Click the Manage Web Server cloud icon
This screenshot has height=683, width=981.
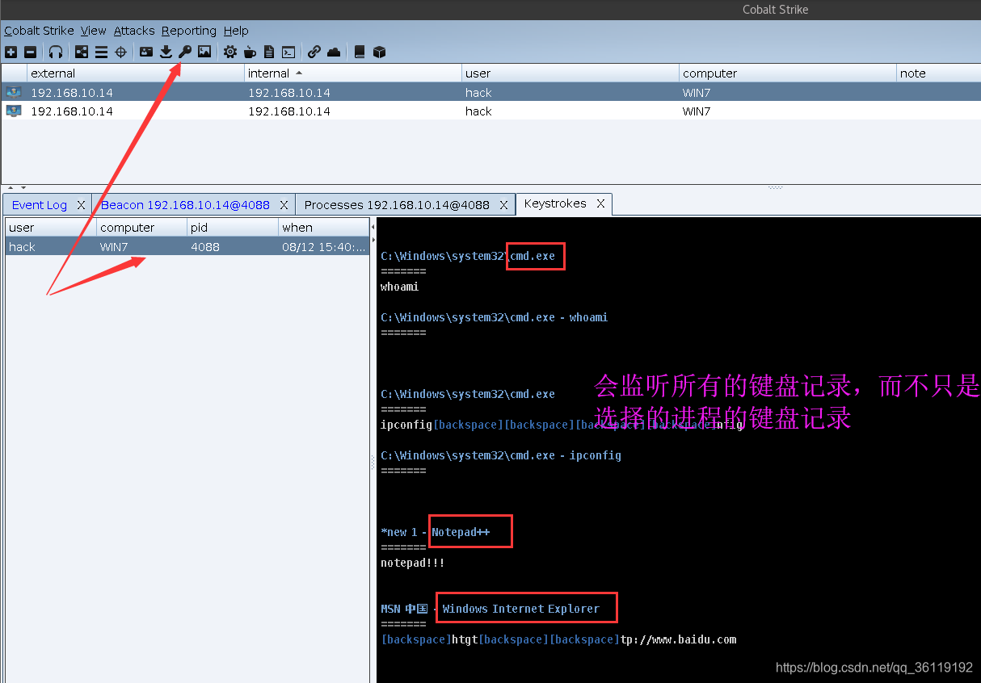click(x=334, y=52)
